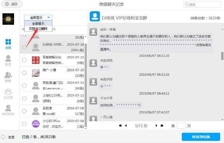Click the search field 搜索
The width and height of the screenshot is (224, 143).
coord(203,5)
